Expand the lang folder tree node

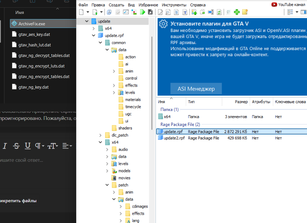tap(121, 221)
